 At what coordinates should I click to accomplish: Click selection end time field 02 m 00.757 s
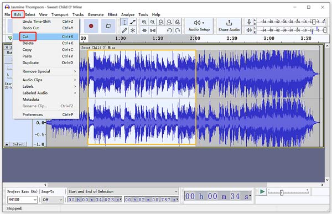click(152, 200)
